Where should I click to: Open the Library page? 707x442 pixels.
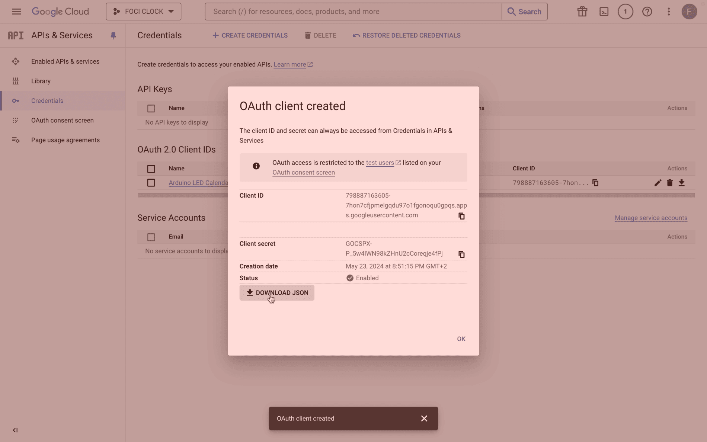point(63,81)
